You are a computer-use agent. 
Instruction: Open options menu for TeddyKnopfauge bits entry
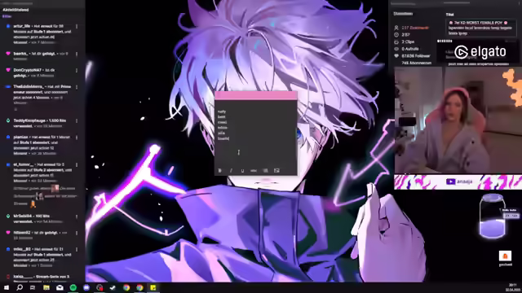[77, 121]
